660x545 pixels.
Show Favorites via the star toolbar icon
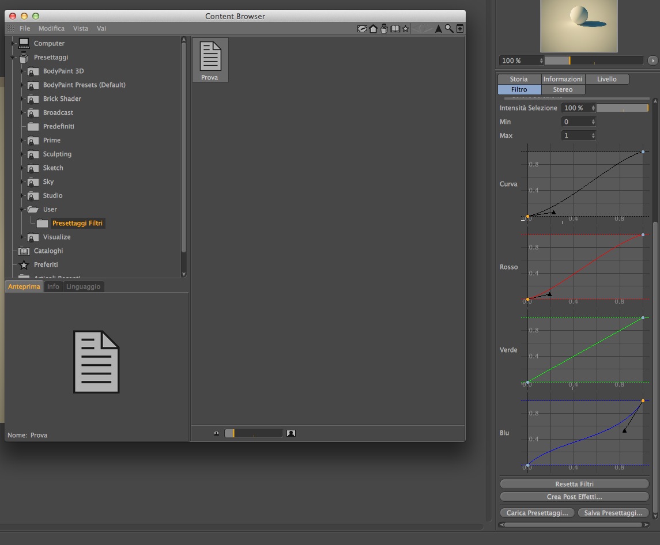pyautogui.click(x=405, y=29)
